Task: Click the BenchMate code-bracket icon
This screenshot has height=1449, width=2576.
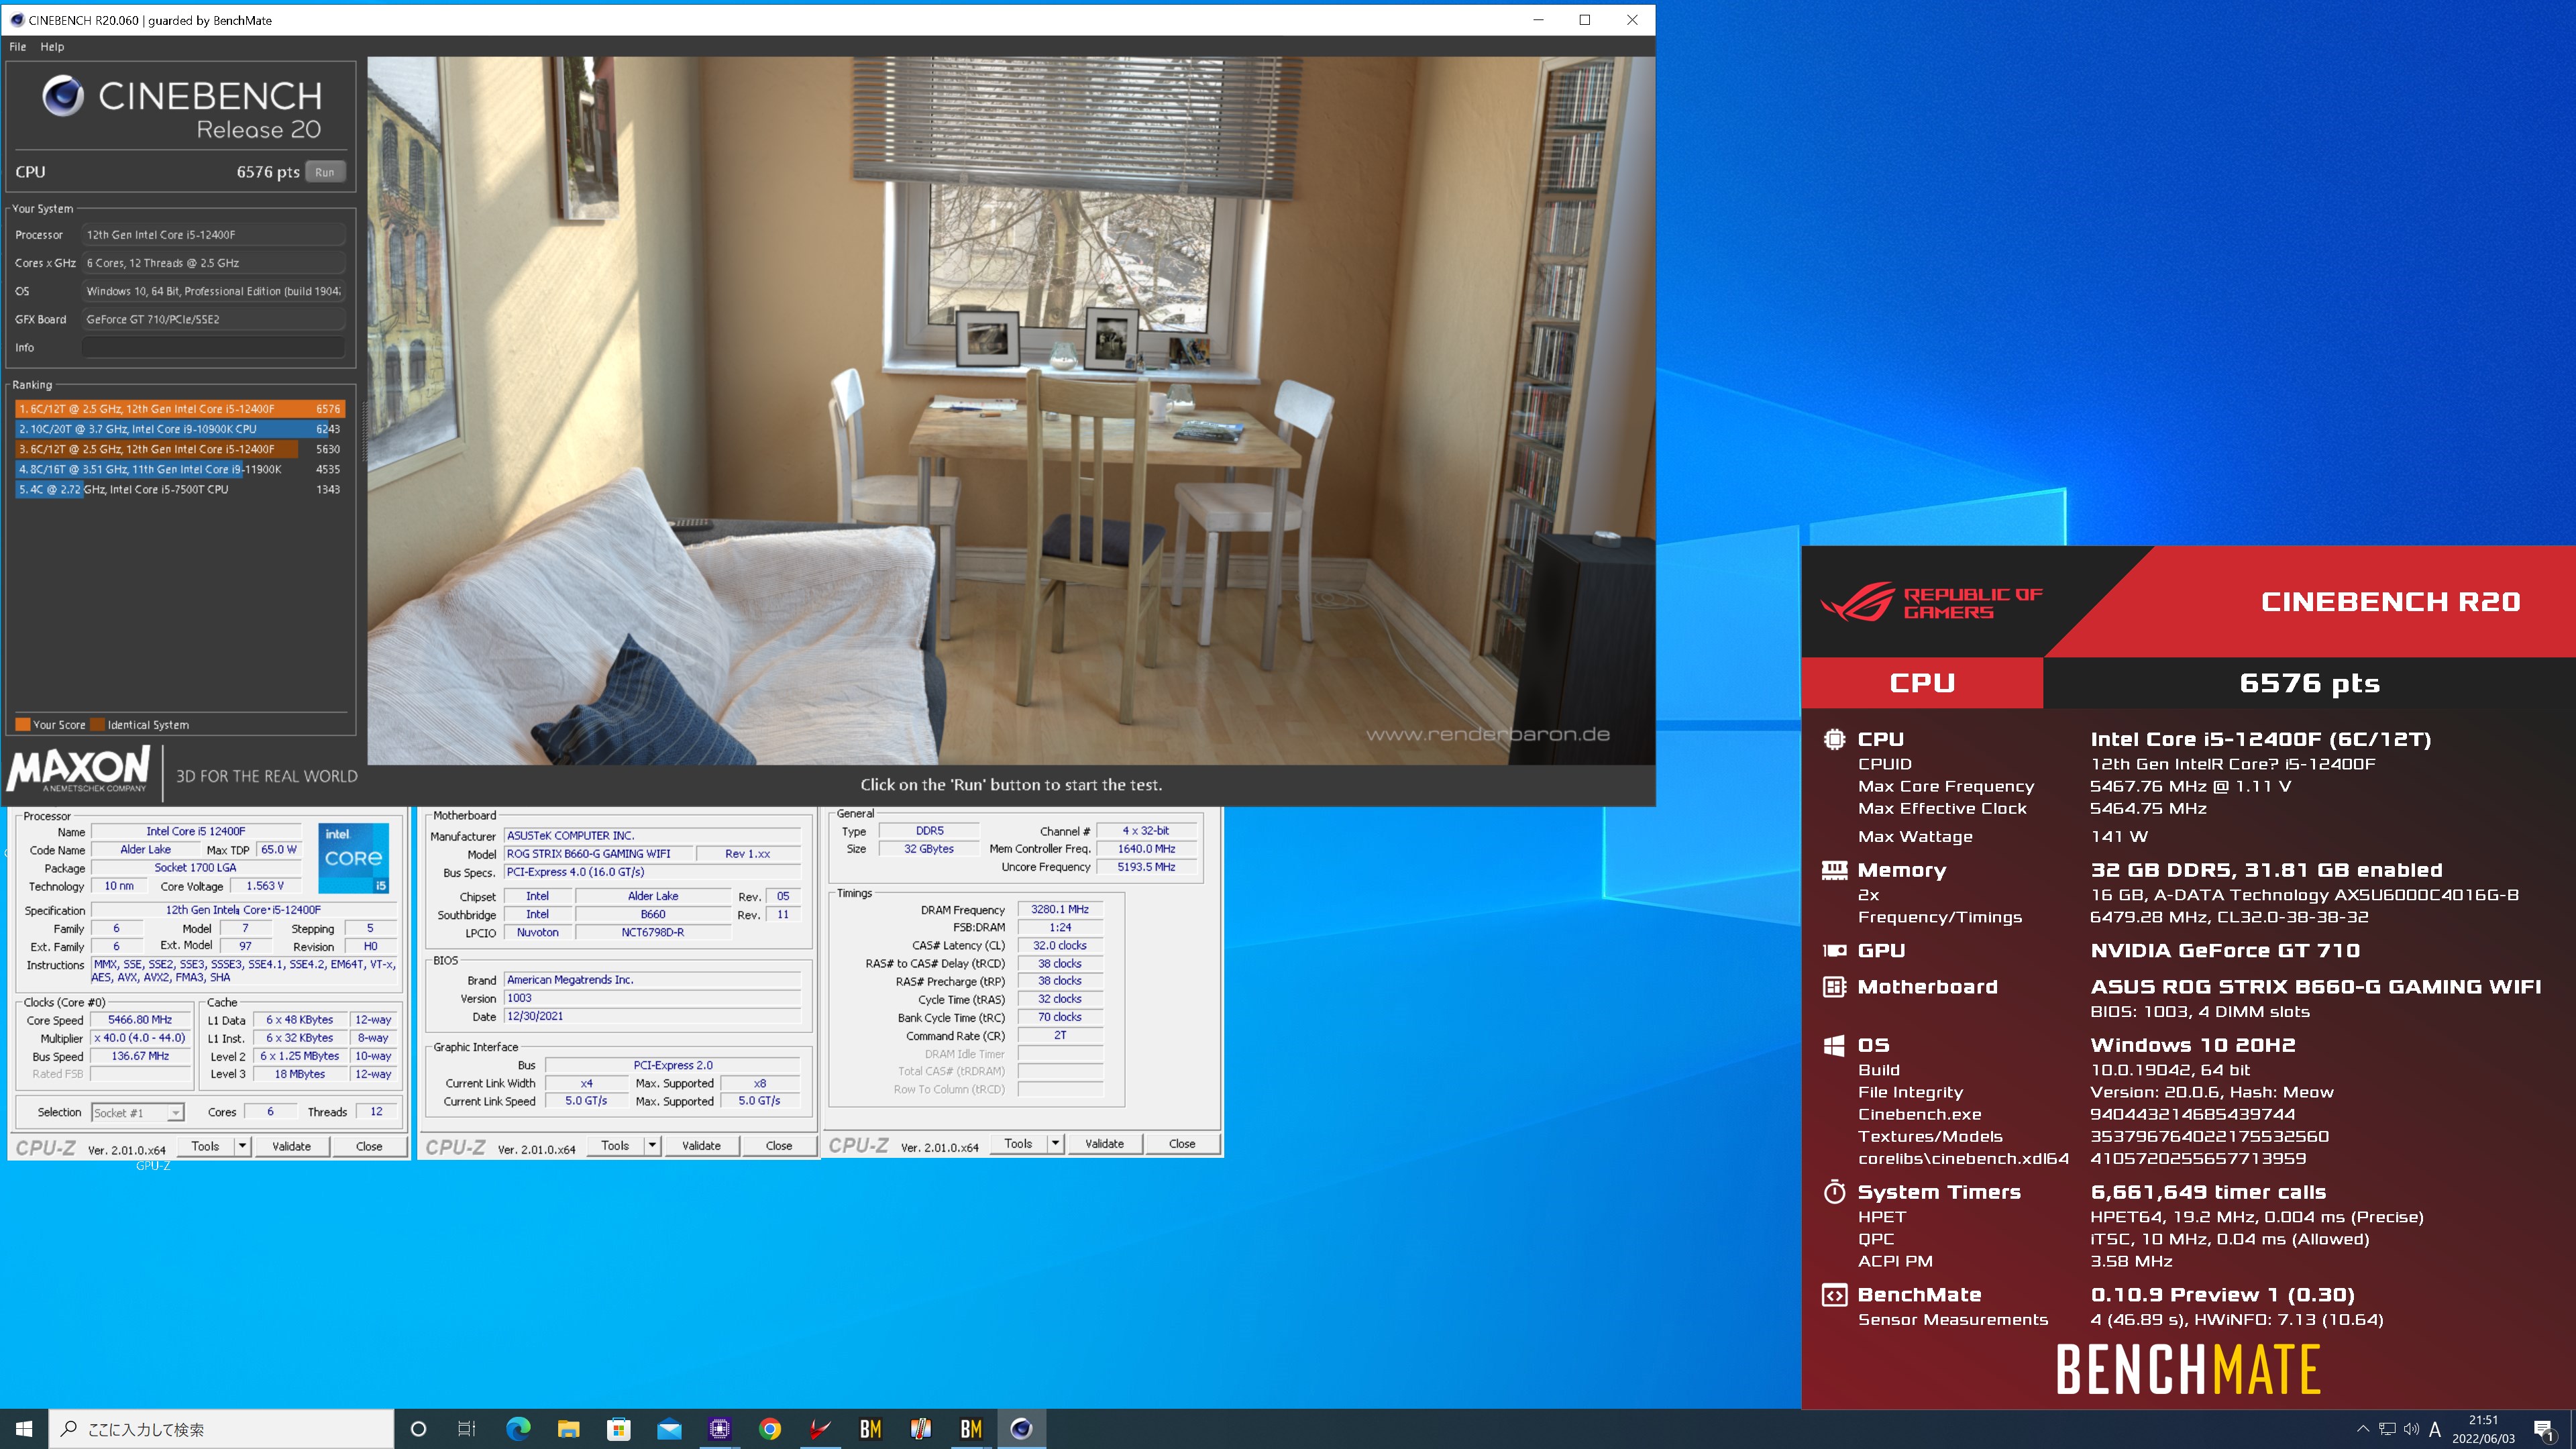Action: pos(1834,1295)
